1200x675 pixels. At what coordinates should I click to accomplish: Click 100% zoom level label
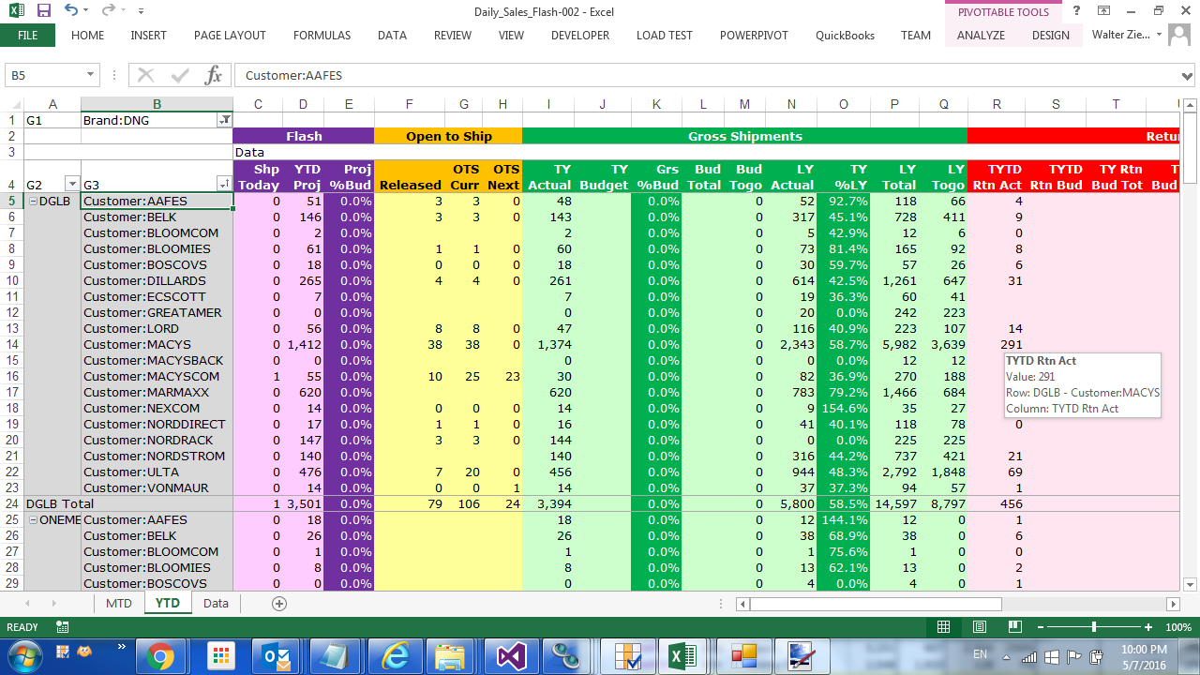pos(1177,627)
